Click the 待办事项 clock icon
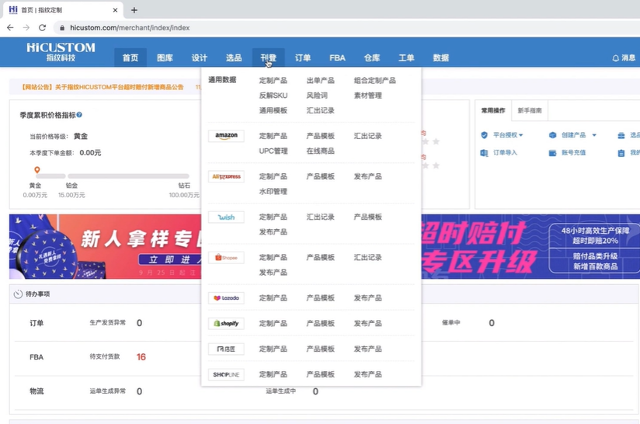 tap(18, 294)
